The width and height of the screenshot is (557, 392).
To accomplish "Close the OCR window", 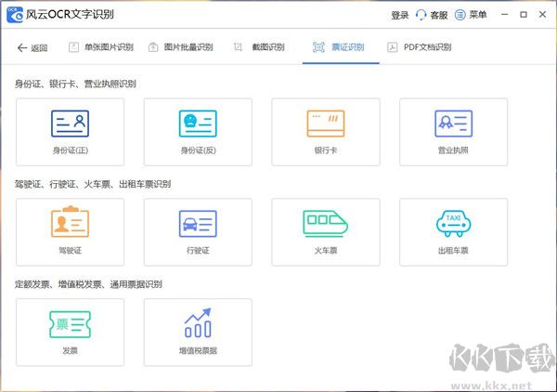I will point(542,15).
